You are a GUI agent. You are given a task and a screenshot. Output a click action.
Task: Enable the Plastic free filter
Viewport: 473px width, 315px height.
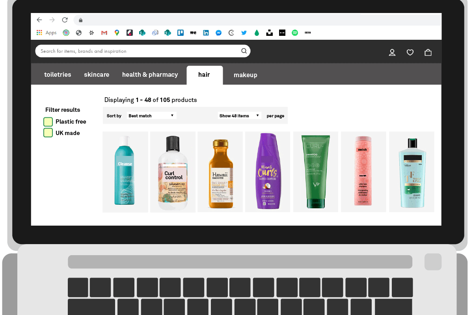(x=48, y=122)
